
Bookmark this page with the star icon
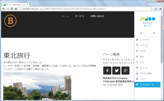coord(151,9)
